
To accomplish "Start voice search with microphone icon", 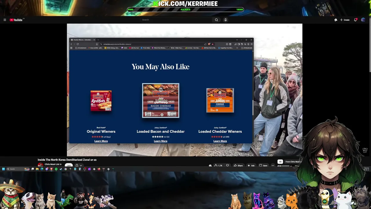I will 225,20.
